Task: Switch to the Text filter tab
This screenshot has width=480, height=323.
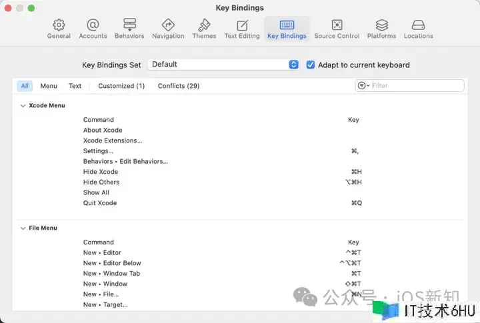Action: click(x=75, y=86)
